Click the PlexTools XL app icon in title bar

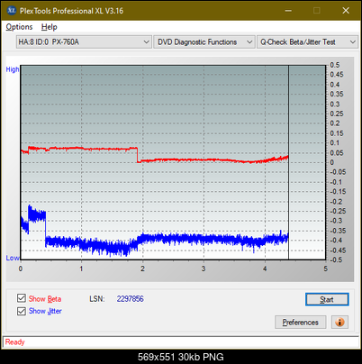(11, 11)
